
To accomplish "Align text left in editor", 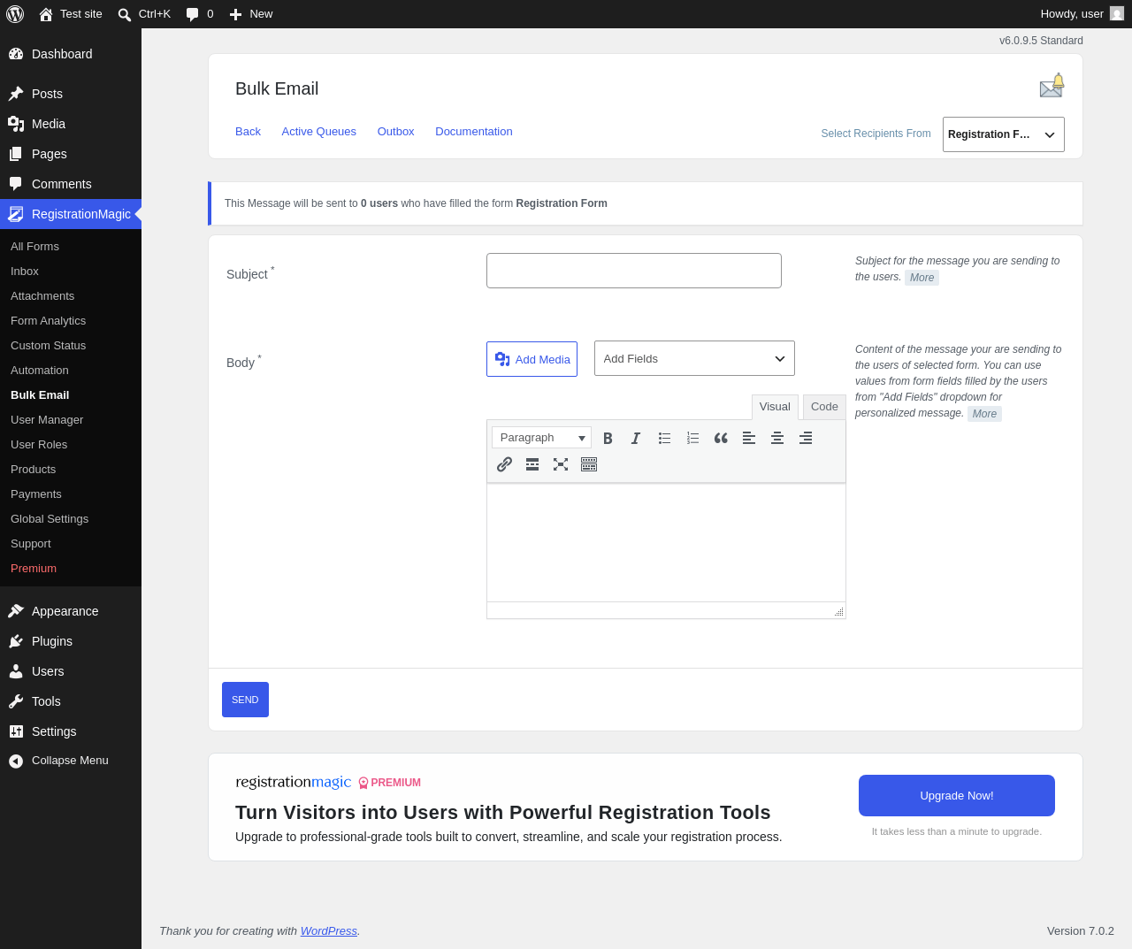I will (x=749, y=438).
